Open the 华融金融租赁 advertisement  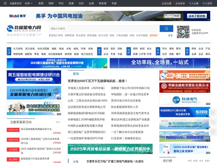(x=185, y=88)
